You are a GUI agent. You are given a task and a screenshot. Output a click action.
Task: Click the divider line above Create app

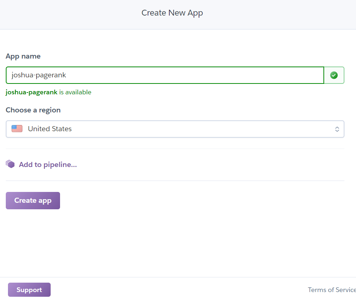coord(175,181)
